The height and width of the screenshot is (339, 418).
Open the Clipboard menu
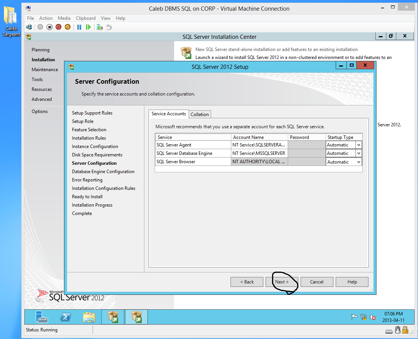pos(86,18)
